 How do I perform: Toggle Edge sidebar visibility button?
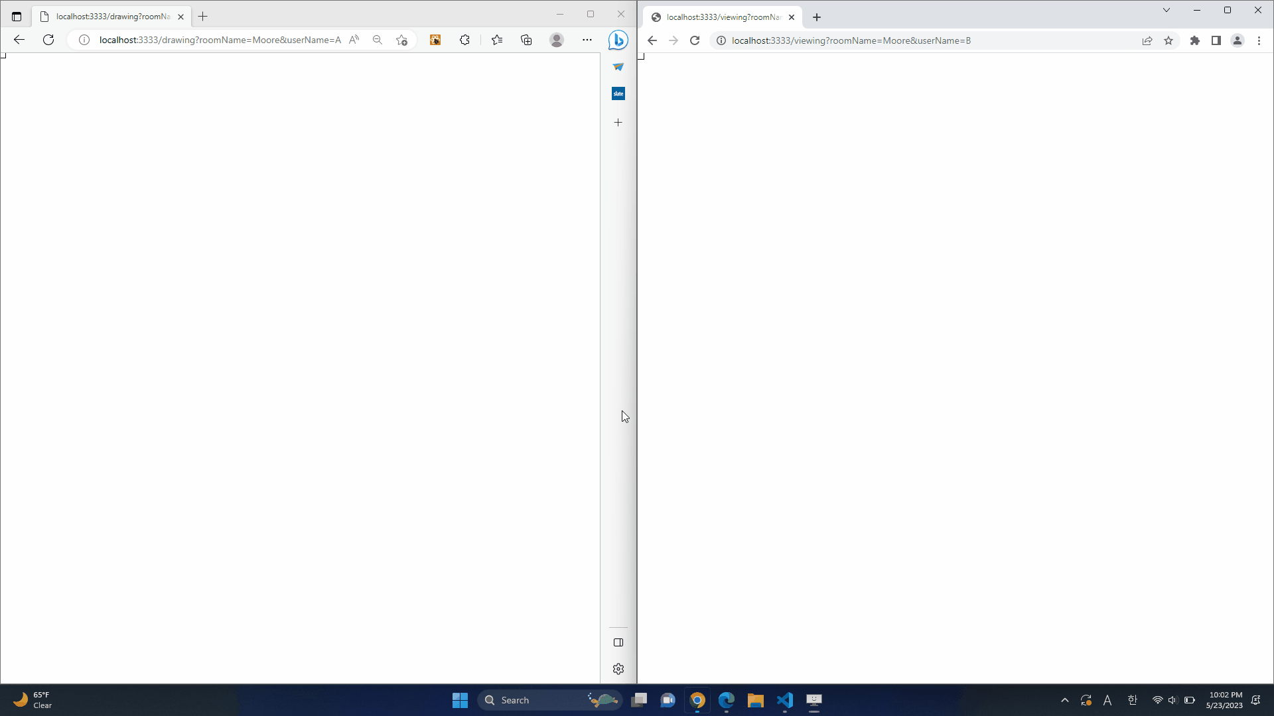[618, 642]
